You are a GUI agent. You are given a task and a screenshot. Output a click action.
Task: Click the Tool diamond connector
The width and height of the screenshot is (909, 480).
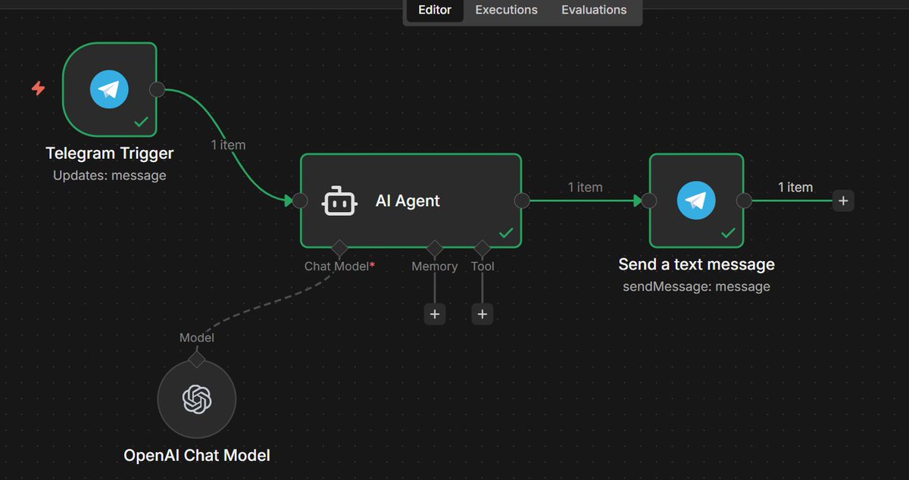coord(483,248)
